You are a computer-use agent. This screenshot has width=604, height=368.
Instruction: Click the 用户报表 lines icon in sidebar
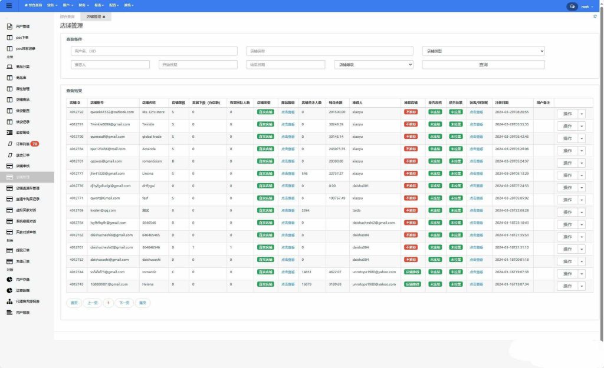pos(9,312)
